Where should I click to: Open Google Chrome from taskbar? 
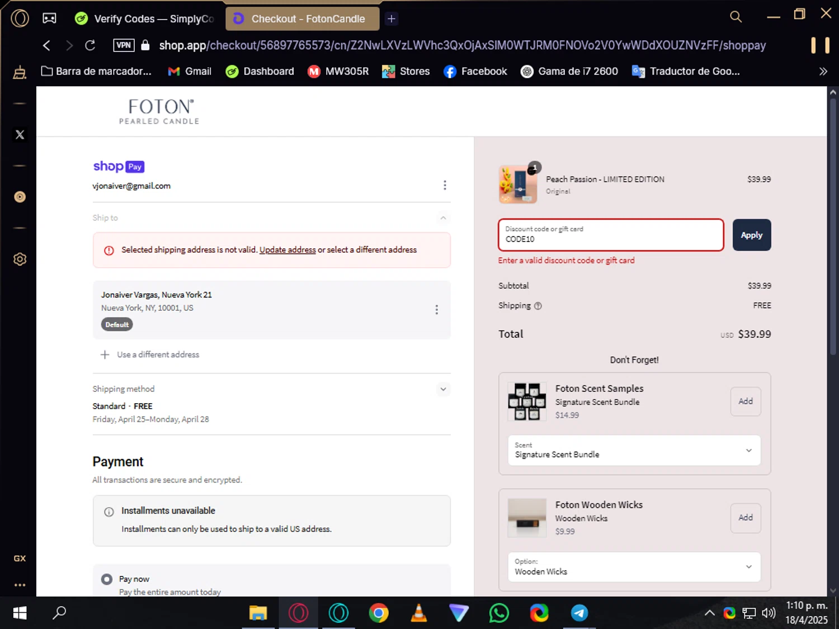(379, 613)
